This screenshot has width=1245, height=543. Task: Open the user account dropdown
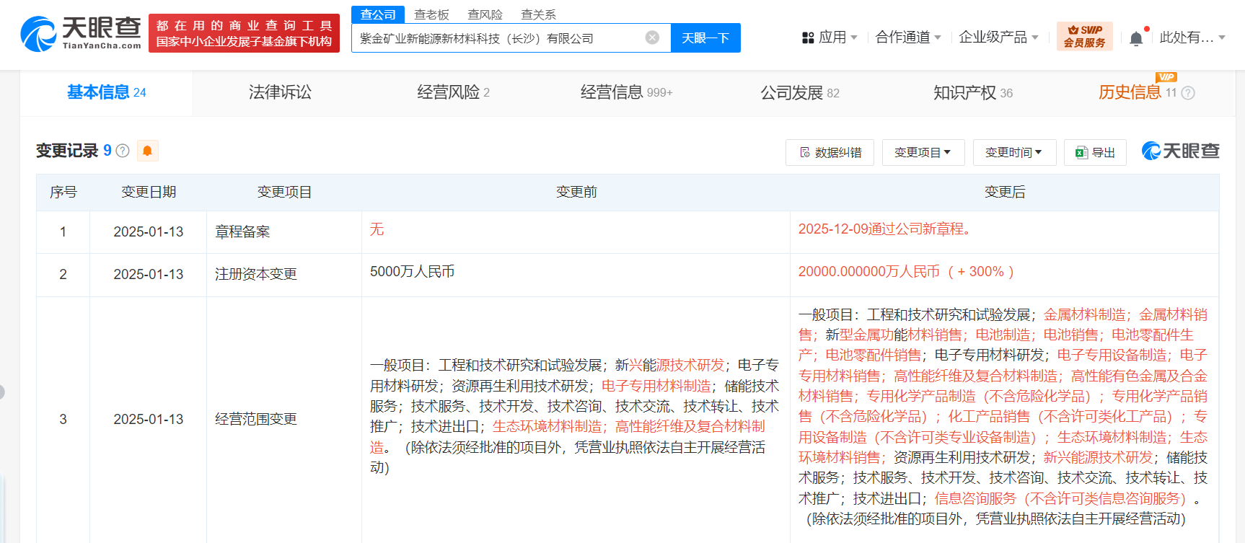pos(1192,37)
